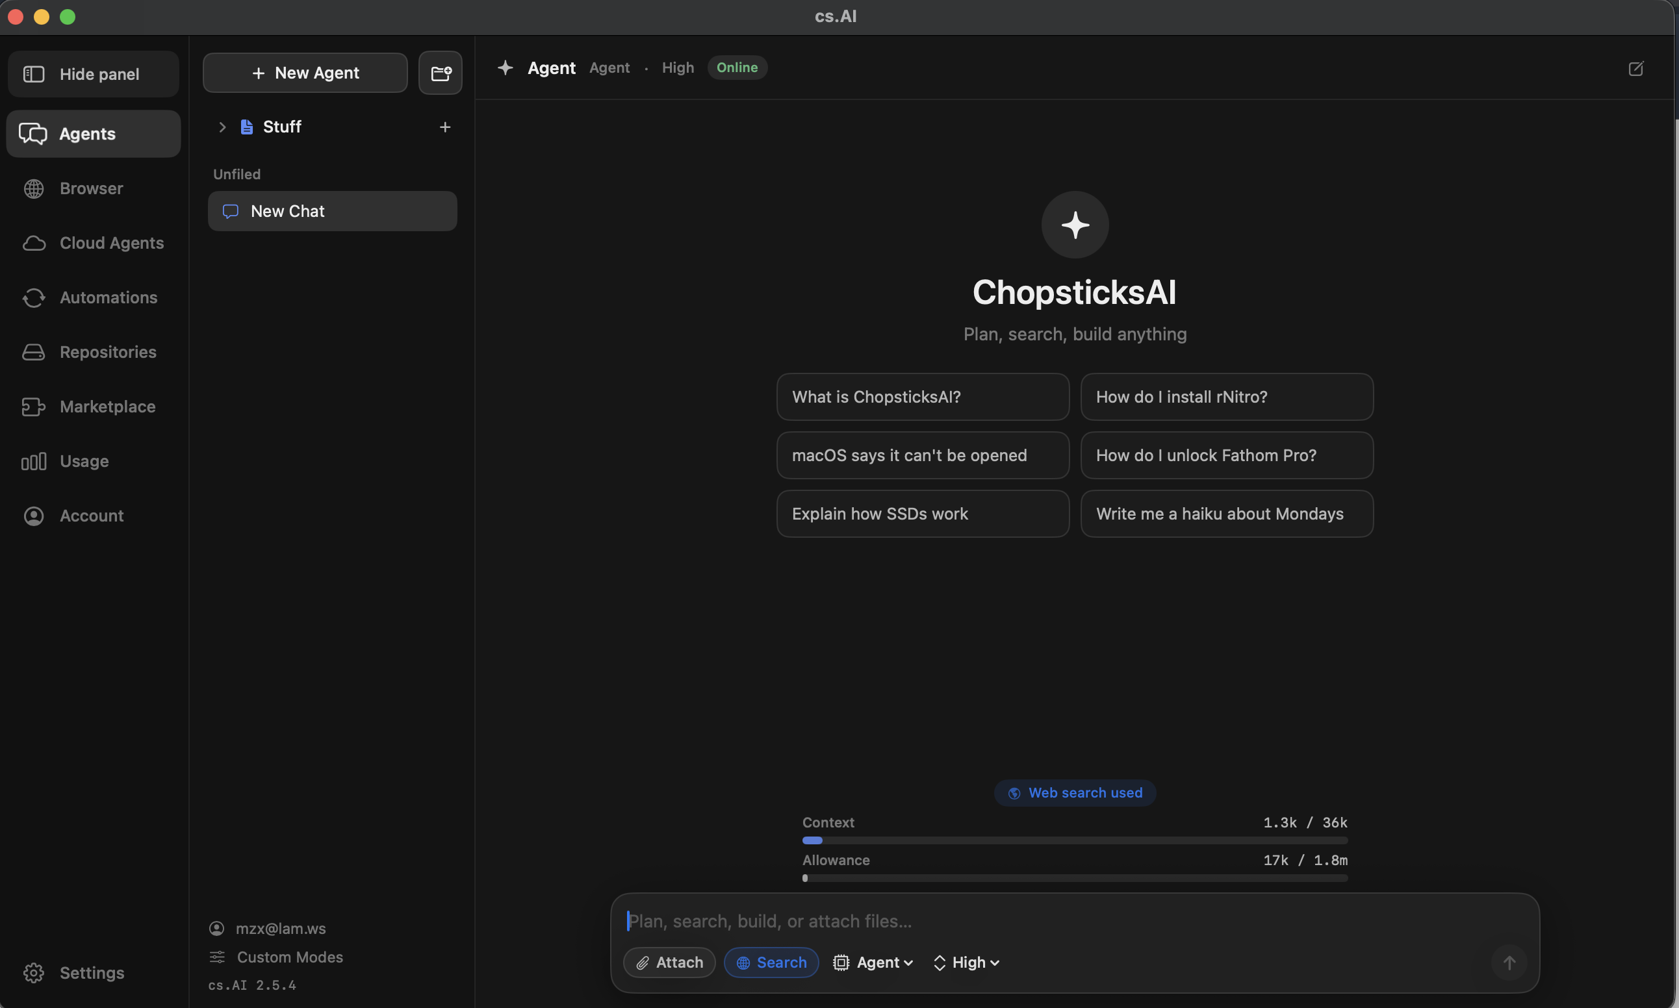Viewport: 1679px width, 1008px height.
Task: Click the Stuff folder document icon
Action: [247, 127]
